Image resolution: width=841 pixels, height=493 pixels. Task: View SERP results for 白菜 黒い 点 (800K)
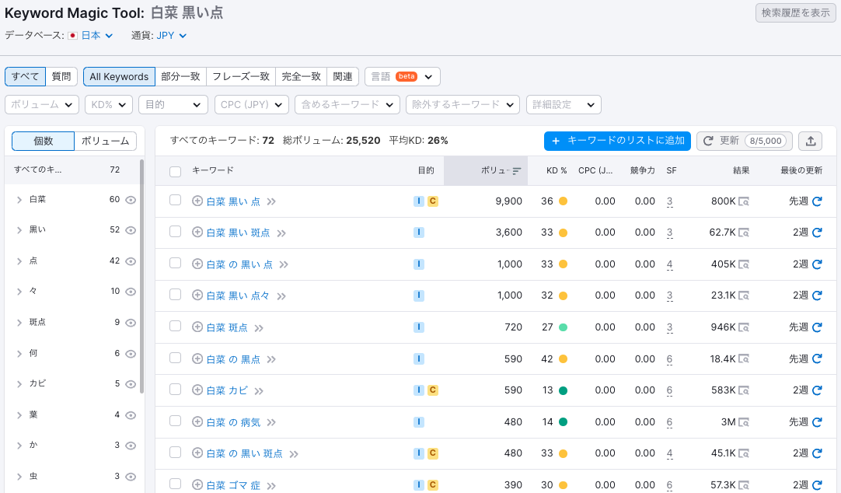coord(743,201)
